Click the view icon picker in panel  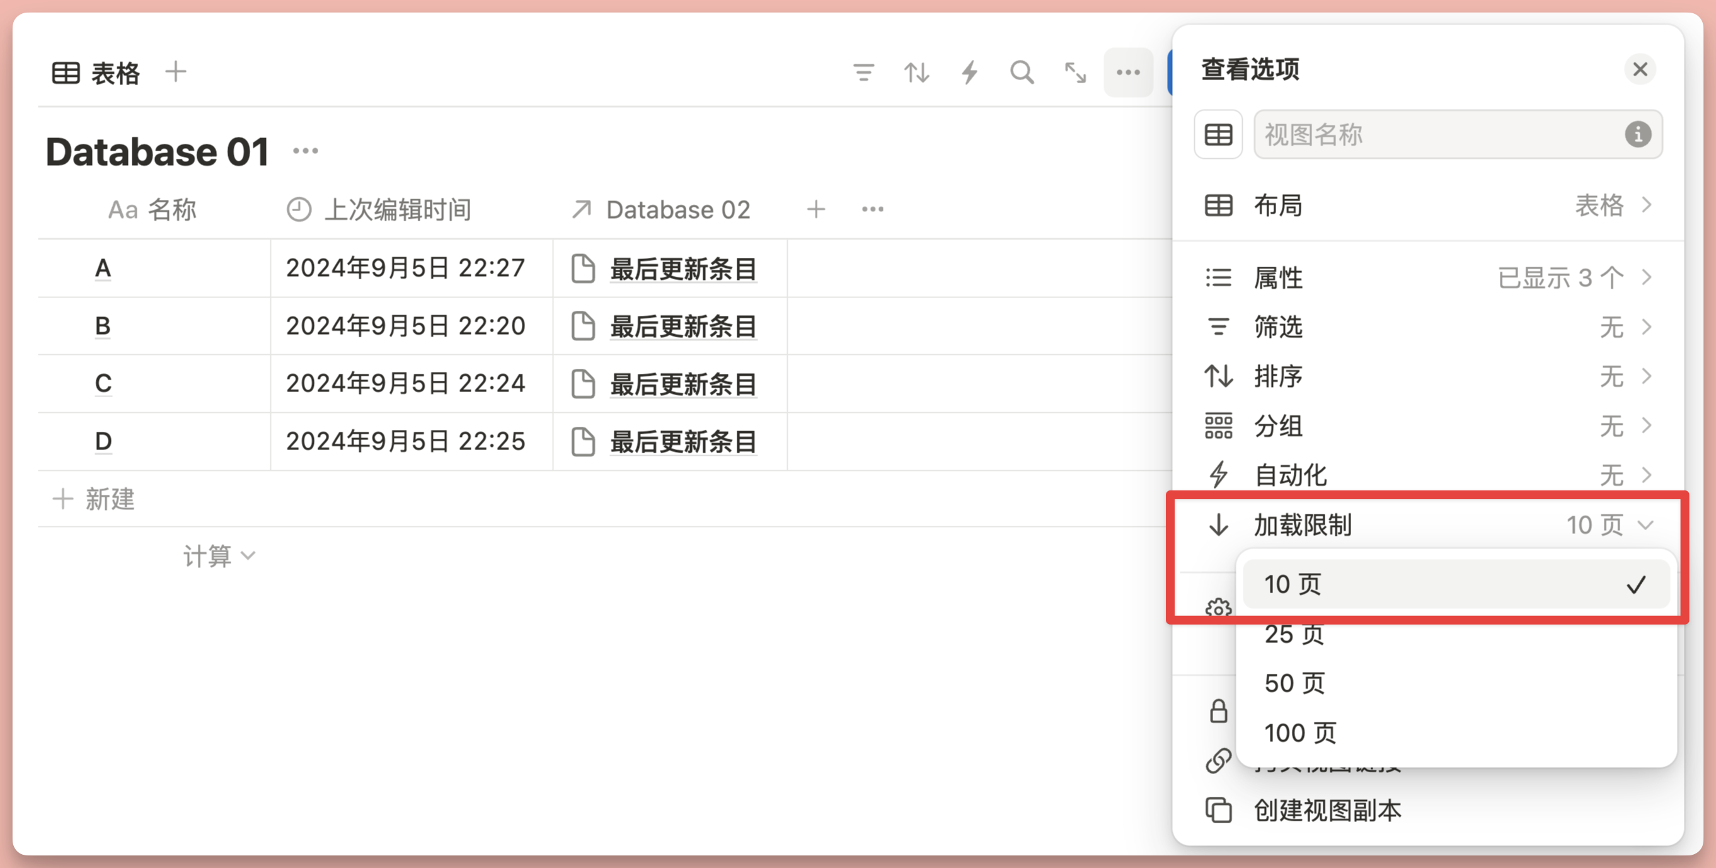tap(1218, 134)
